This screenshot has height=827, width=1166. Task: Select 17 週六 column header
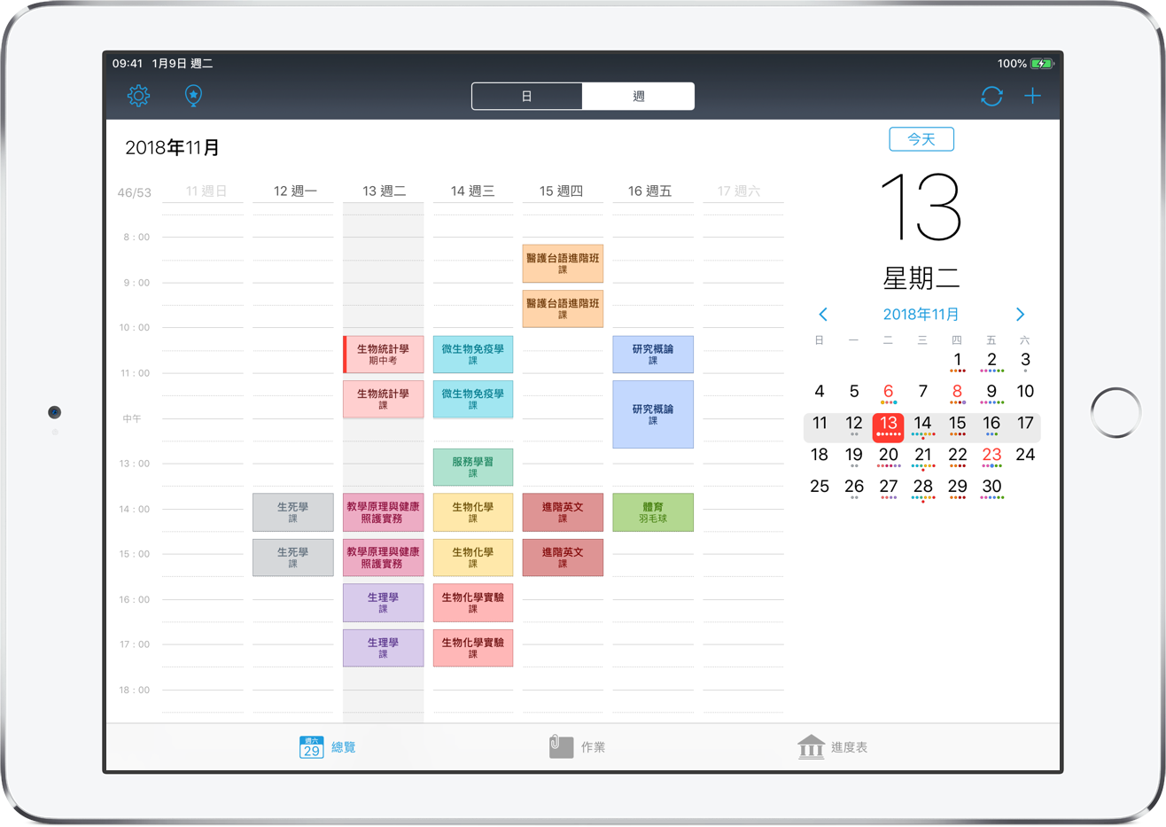tap(739, 191)
